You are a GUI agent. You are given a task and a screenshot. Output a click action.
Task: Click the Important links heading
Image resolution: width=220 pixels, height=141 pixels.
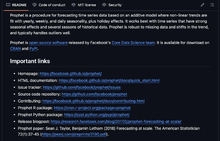pyautogui.click(x=30, y=61)
